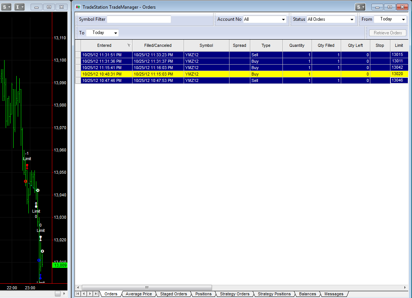412x298 pixels.
Task: Click the TradeManager window title icon
Action: coord(78,7)
